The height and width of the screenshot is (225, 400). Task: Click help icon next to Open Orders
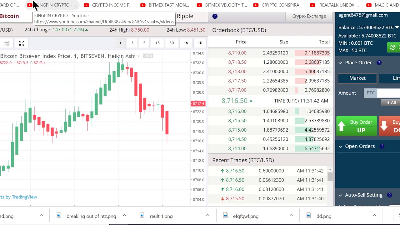[382, 146]
